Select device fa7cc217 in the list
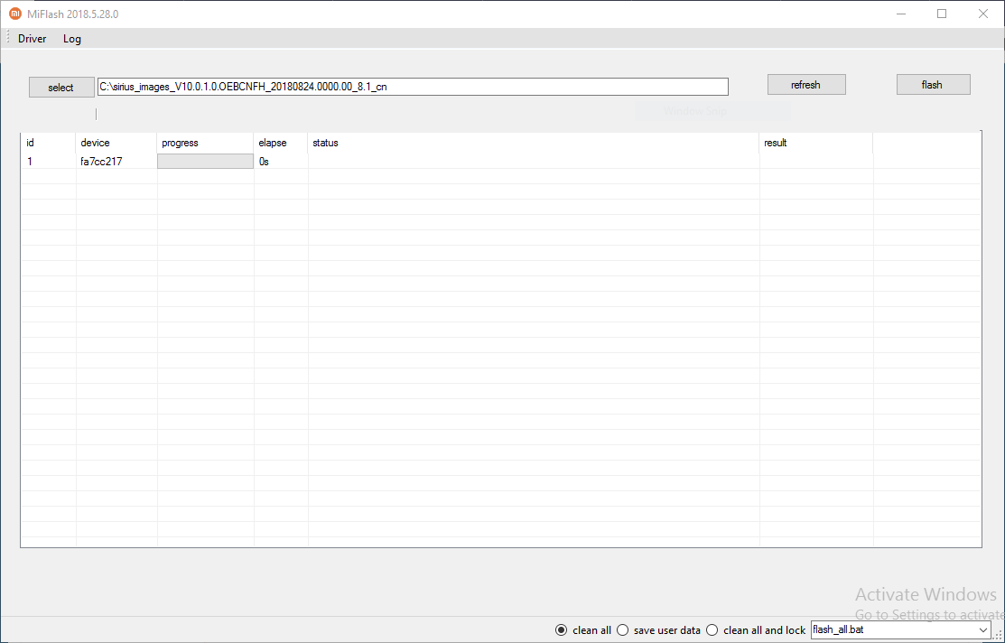1005x643 pixels. click(101, 162)
